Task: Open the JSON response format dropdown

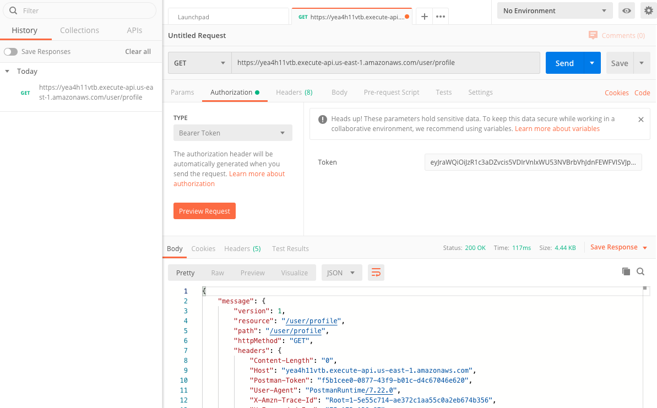Action: coord(341,272)
